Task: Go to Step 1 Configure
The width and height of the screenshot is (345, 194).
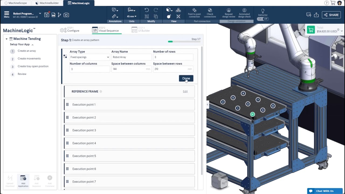Action: click(70, 30)
